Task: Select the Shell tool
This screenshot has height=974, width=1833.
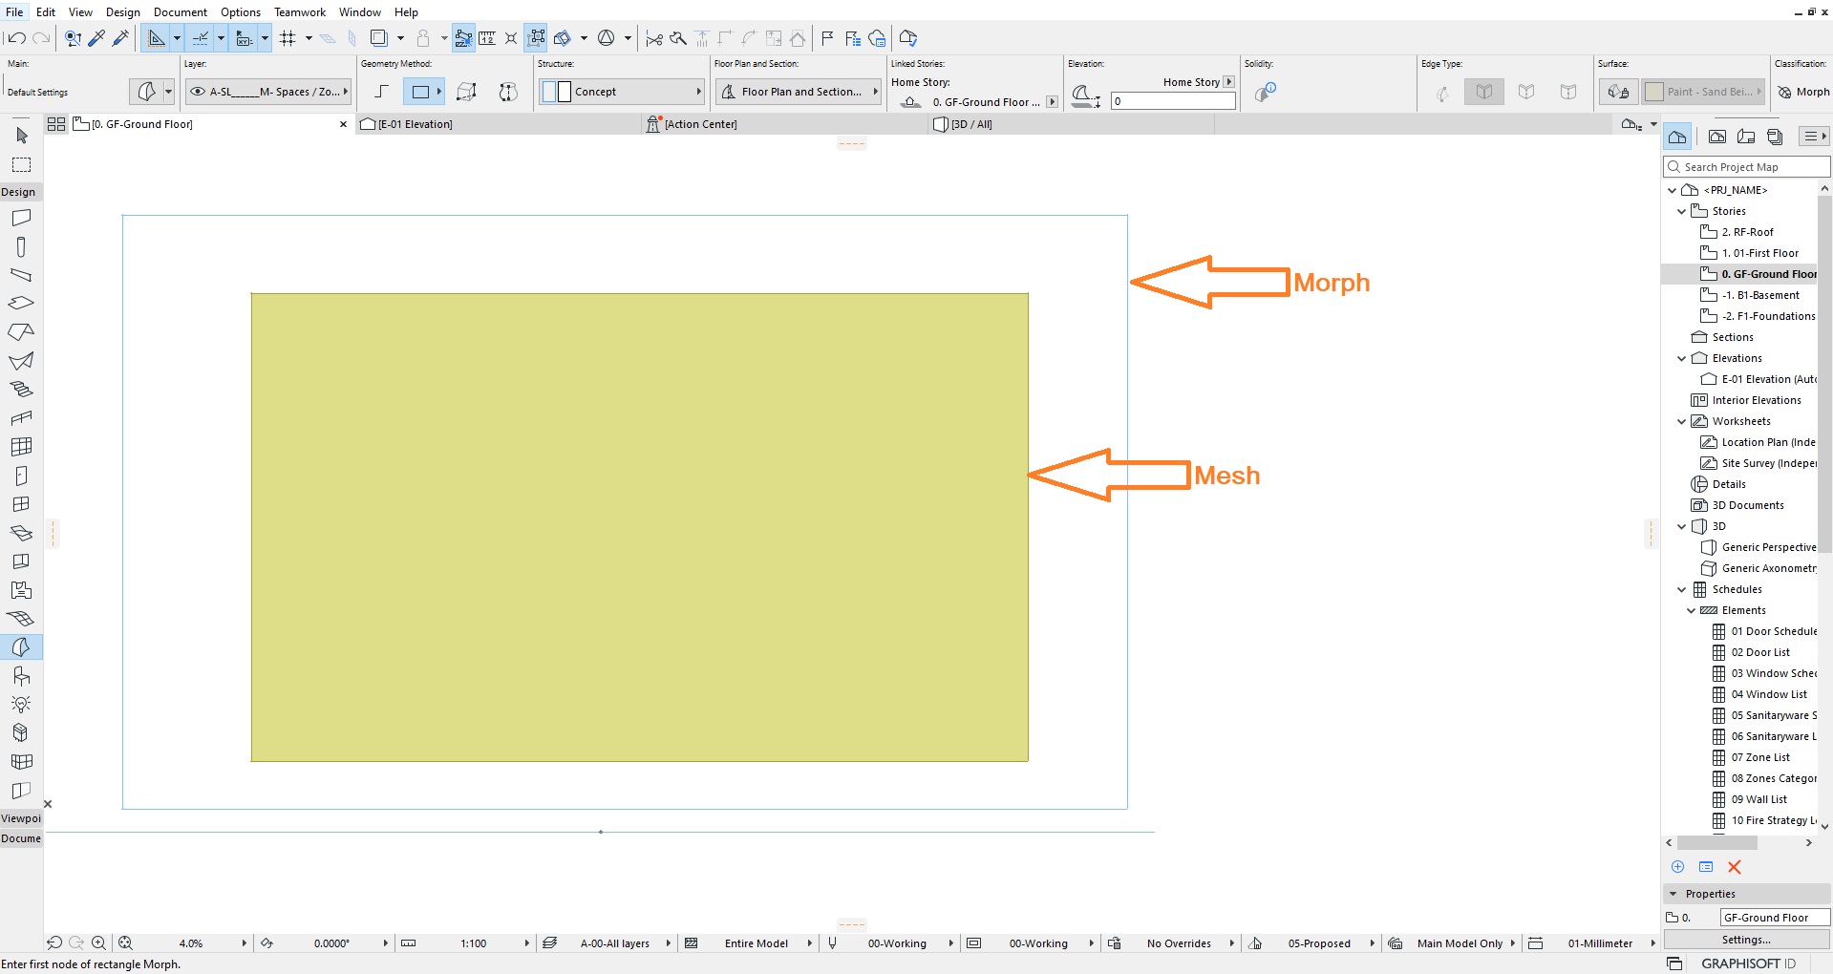Action: [21, 361]
